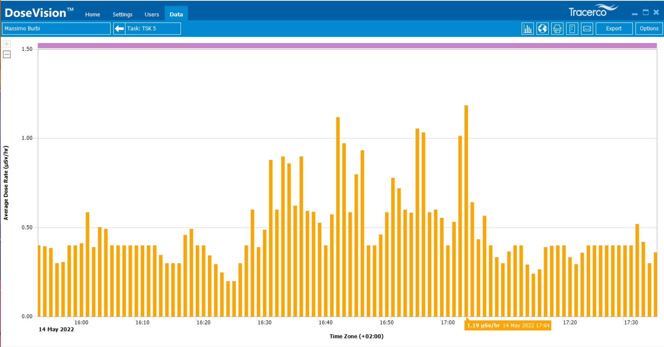Open the Settings tab
Screen dimensions: 664x347
122,14
